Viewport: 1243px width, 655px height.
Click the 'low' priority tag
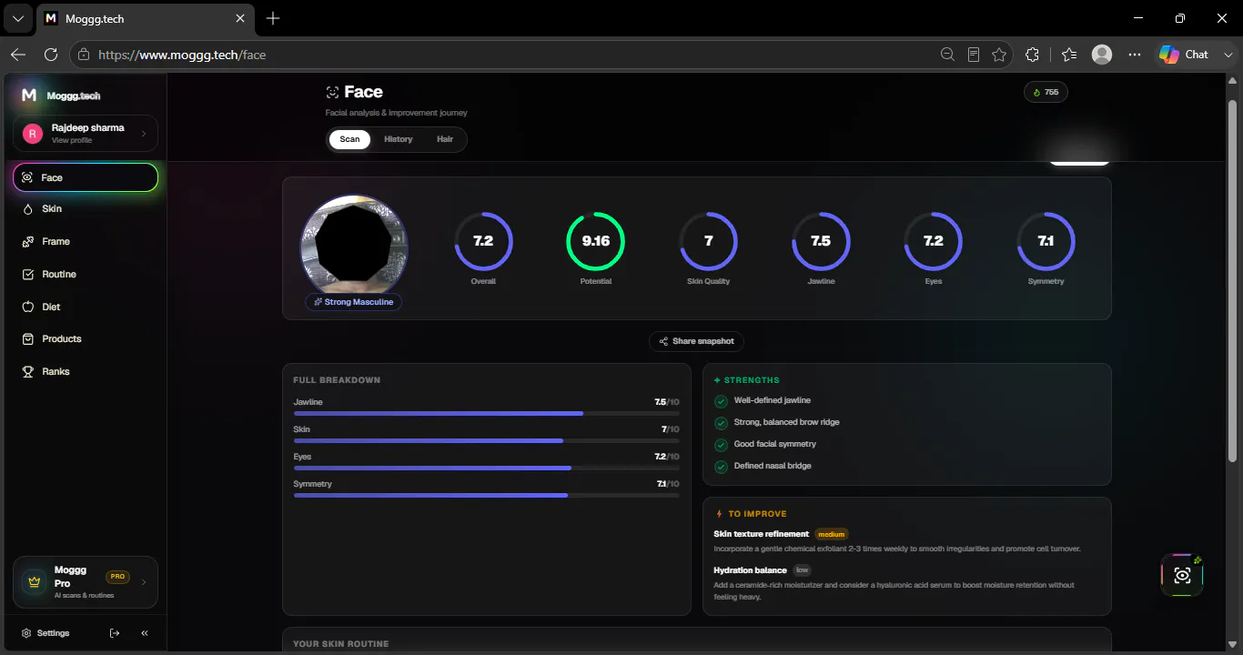click(x=802, y=570)
